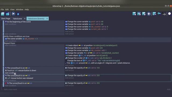
Task: Click the add sub-event toolbar icon
Action: tap(139, 14)
